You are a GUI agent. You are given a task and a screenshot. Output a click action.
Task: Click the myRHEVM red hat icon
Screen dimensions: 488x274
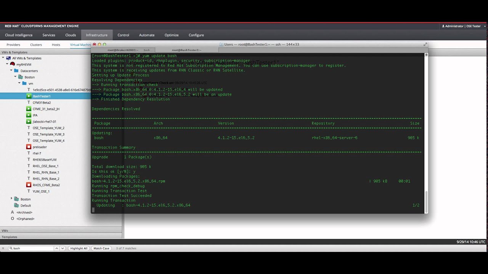click(x=13, y=64)
